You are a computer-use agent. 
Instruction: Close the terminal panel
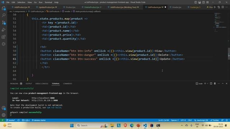[x=227, y=83]
